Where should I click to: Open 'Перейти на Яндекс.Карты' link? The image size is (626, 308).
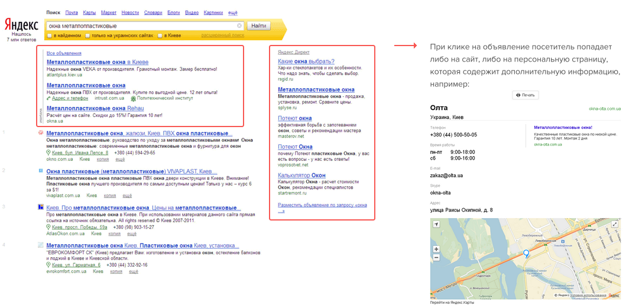(x=453, y=303)
